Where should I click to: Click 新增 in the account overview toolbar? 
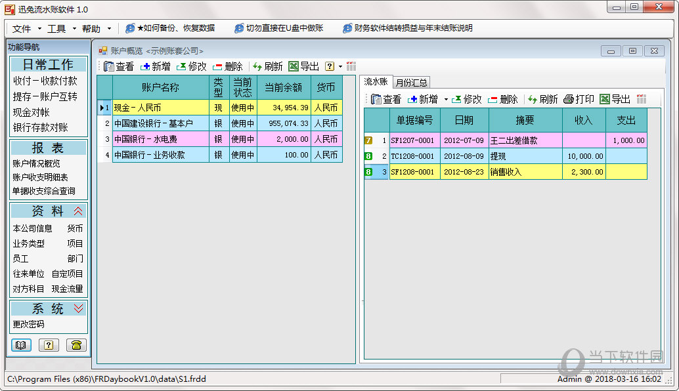point(156,66)
